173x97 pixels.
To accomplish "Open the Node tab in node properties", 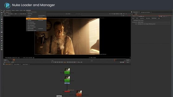I will tap(159, 18).
